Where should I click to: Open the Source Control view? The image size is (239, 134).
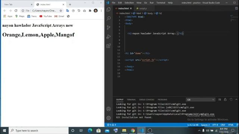coord(109,28)
